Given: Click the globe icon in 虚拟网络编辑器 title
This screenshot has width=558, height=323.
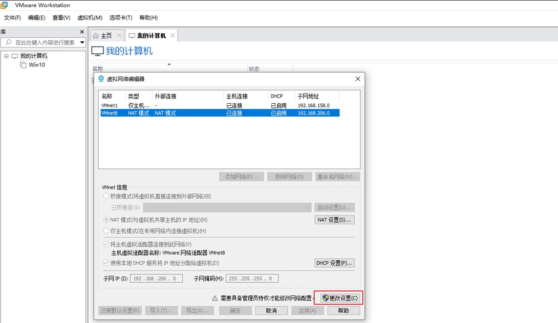Looking at the screenshot, I should [x=101, y=79].
